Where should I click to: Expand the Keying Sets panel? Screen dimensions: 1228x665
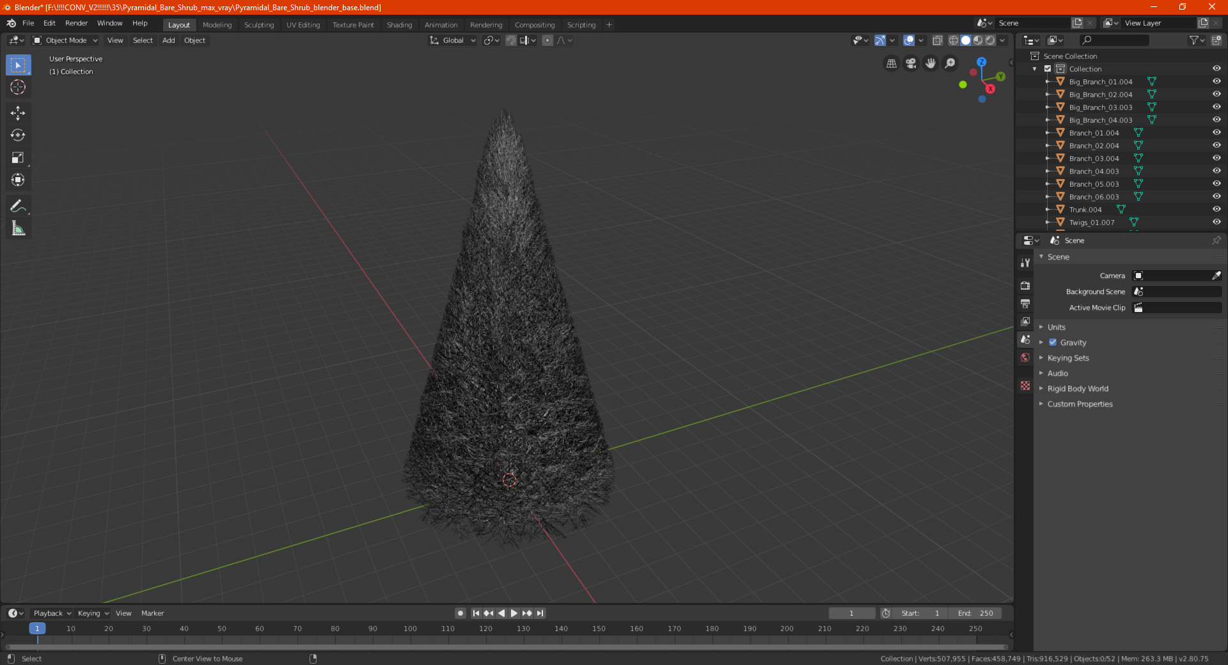[1067, 357]
